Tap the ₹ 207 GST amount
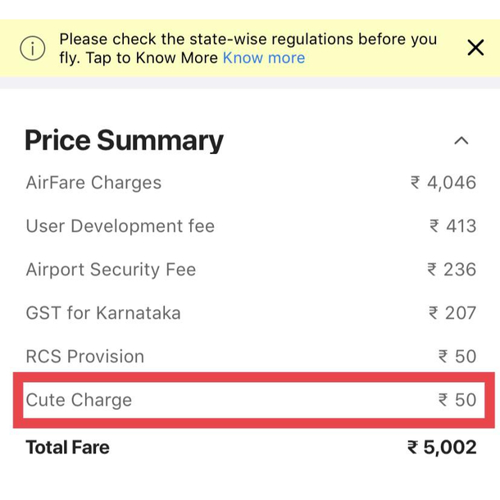 pos(452,313)
